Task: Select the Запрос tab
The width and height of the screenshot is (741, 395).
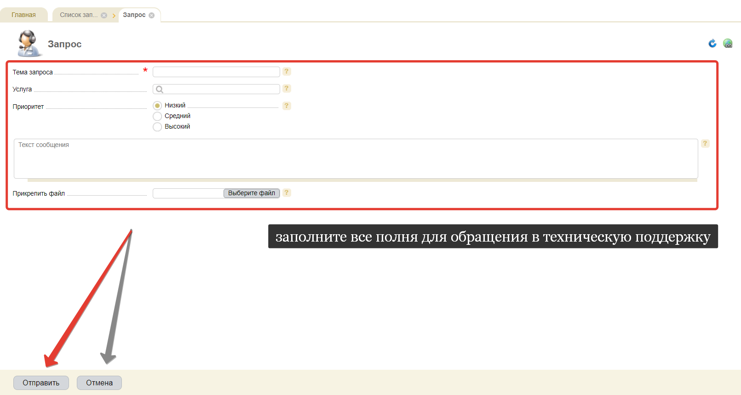Action: [134, 15]
